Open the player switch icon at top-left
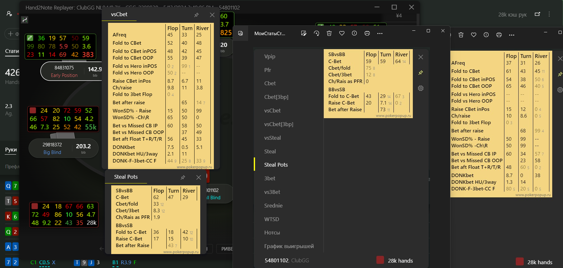The image size is (563, 268). (9, 14)
